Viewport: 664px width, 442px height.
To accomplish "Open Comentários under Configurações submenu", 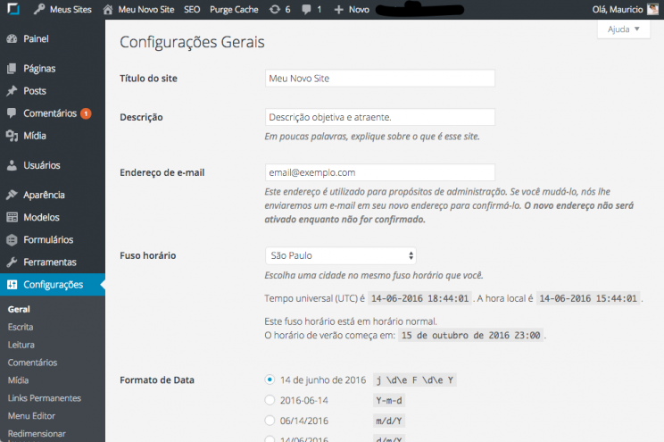I will (x=32, y=363).
